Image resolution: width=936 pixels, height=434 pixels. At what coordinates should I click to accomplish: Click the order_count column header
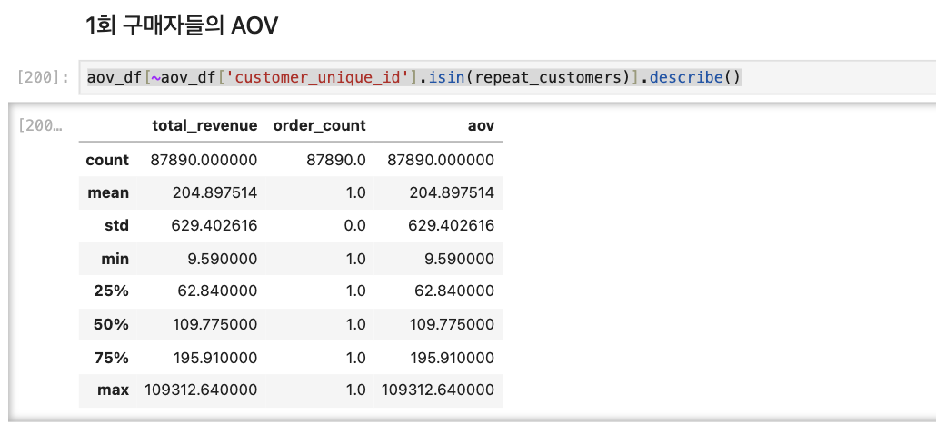tap(319, 126)
